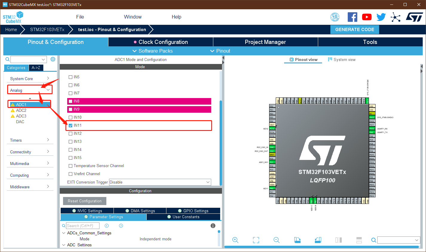Enable the IN6 channel checkbox
This screenshot has height=252, width=426.
click(71, 85)
